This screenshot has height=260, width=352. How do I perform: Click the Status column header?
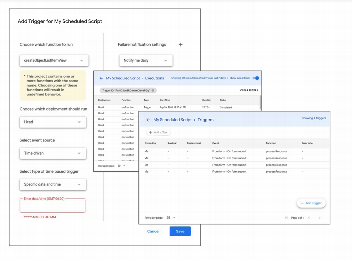point(223,100)
